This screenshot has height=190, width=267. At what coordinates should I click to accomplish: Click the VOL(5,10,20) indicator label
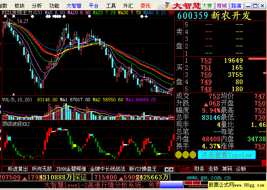(x=17, y=100)
